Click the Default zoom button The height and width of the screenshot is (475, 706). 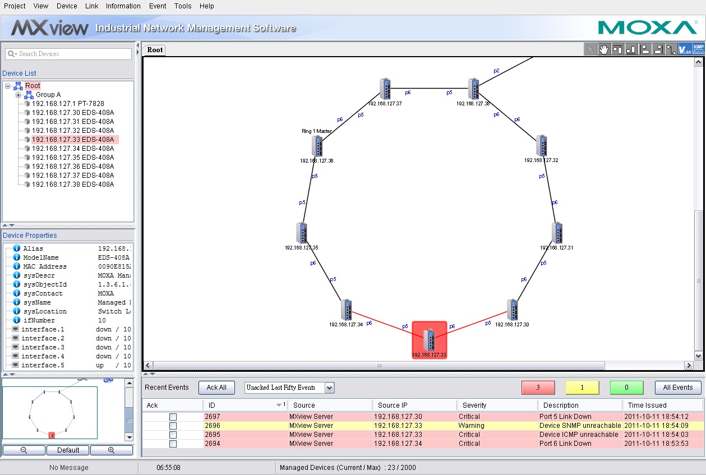(68, 450)
